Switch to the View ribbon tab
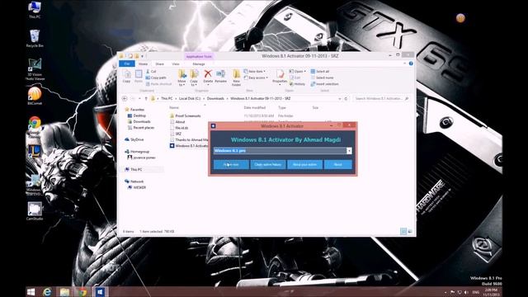 point(176,64)
